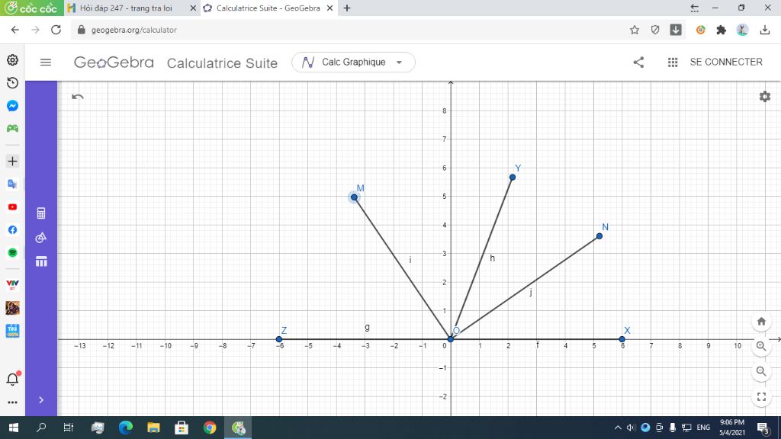The width and height of the screenshot is (781, 439).
Task: Zoom in on the graph
Action: (761, 346)
